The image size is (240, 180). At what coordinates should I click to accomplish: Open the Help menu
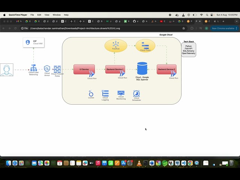(66, 15)
